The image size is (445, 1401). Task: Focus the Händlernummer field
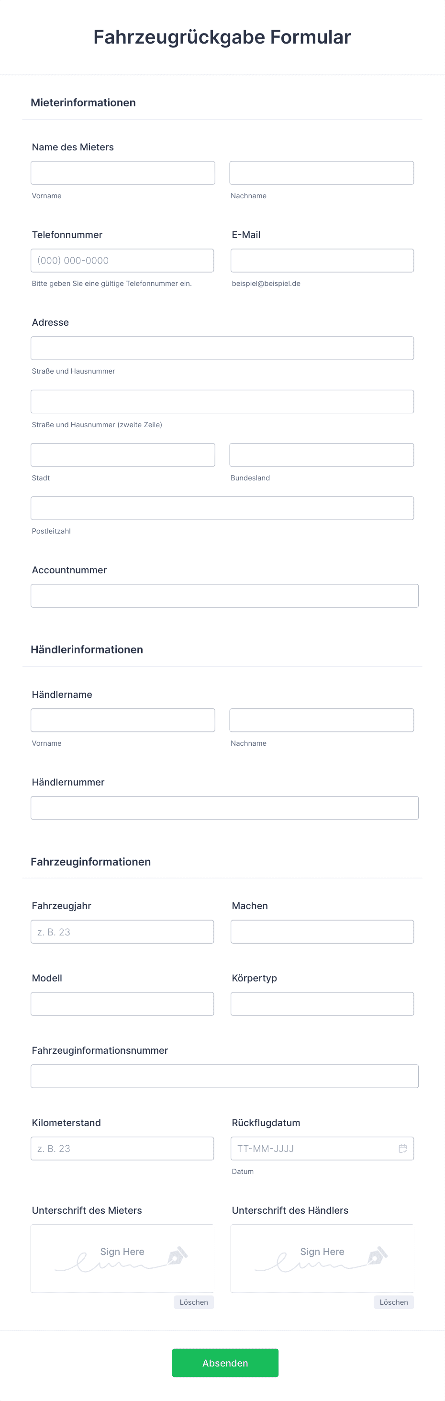click(224, 808)
